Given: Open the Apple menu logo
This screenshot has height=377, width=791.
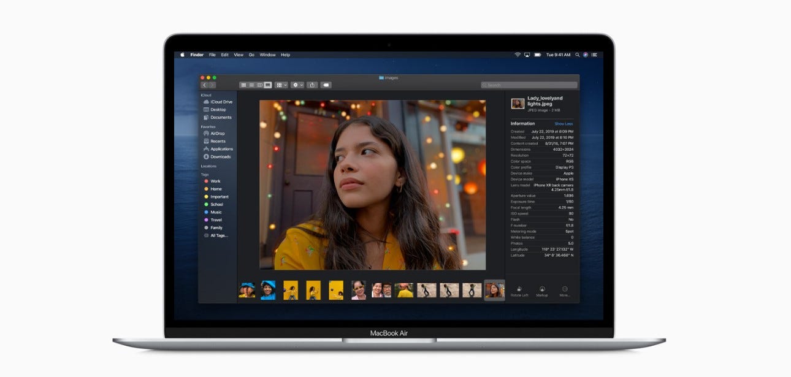Looking at the screenshot, I should (182, 55).
